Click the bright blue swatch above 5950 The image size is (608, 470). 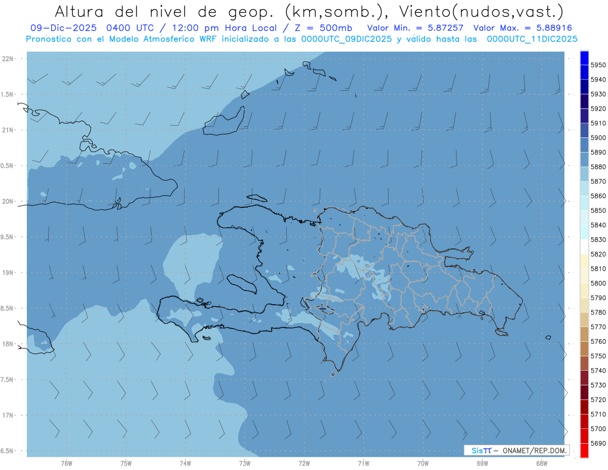(x=584, y=58)
